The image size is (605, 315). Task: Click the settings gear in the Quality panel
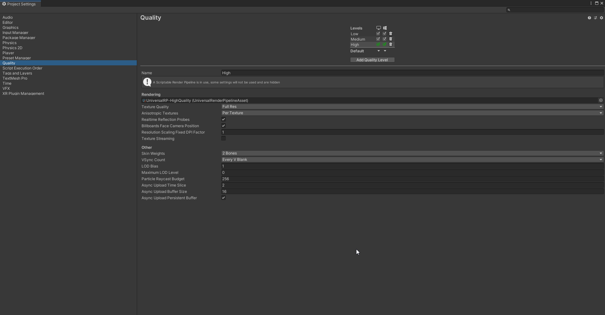601,17
